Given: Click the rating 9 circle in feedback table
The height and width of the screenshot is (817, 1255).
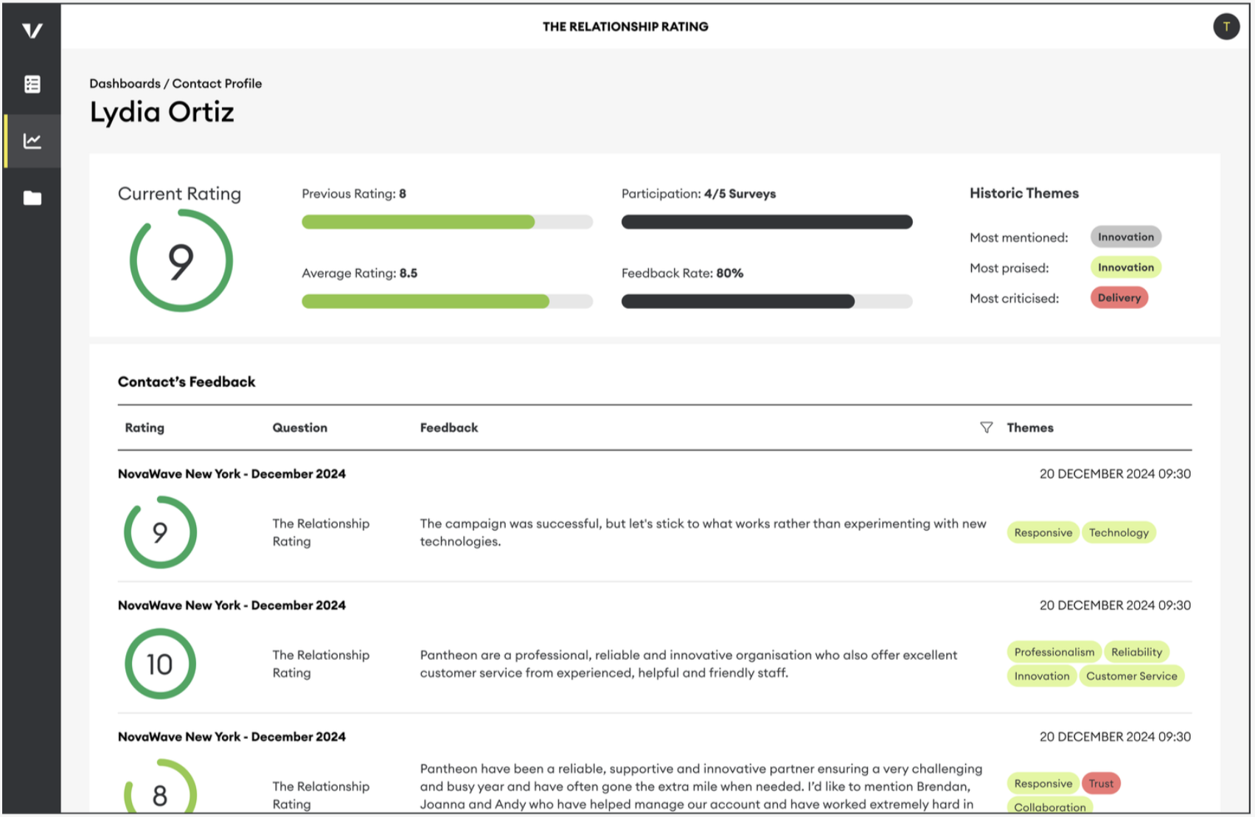Looking at the screenshot, I should [x=160, y=532].
